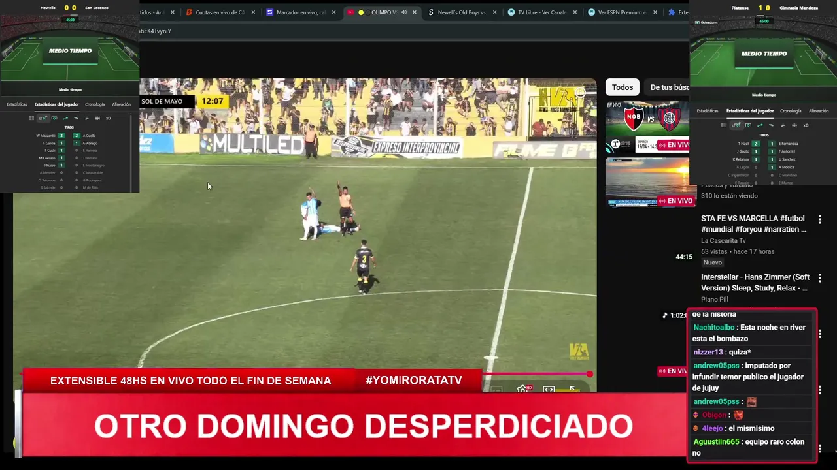Click the grid icon in Newells widget
The width and height of the screenshot is (837, 470).
(31, 118)
